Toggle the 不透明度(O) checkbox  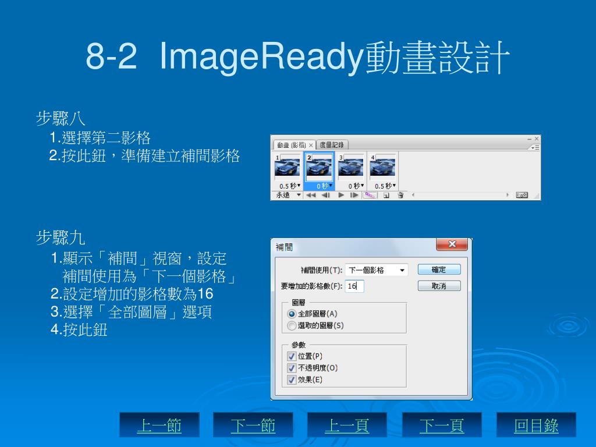point(292,368)
